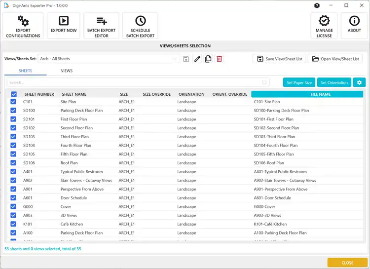Click the ORIENTATION column header

click(191, 94)
